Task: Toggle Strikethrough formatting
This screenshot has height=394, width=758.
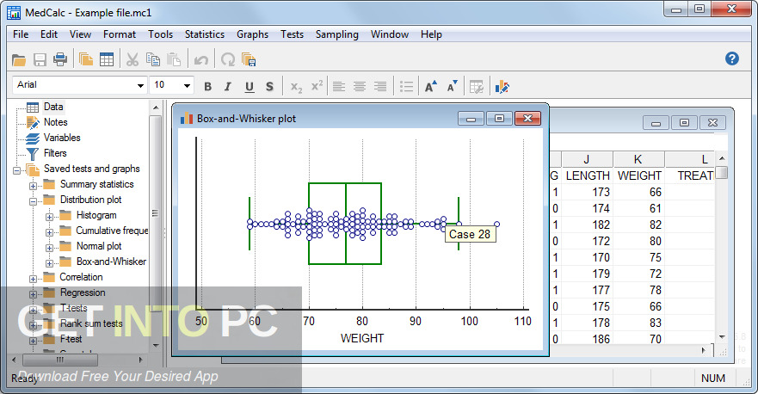Action: point(269,87)
